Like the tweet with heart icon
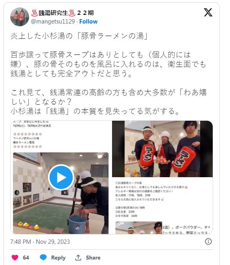 point(15,258)
